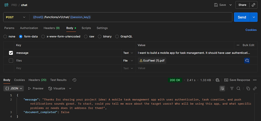Expand the Visualize dropdown chevron
The width and height of the screenshot is (261, 121).
click(70, 89)
